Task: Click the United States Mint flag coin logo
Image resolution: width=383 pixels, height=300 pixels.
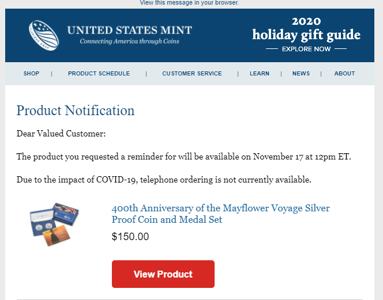Action: click(43, 35)
